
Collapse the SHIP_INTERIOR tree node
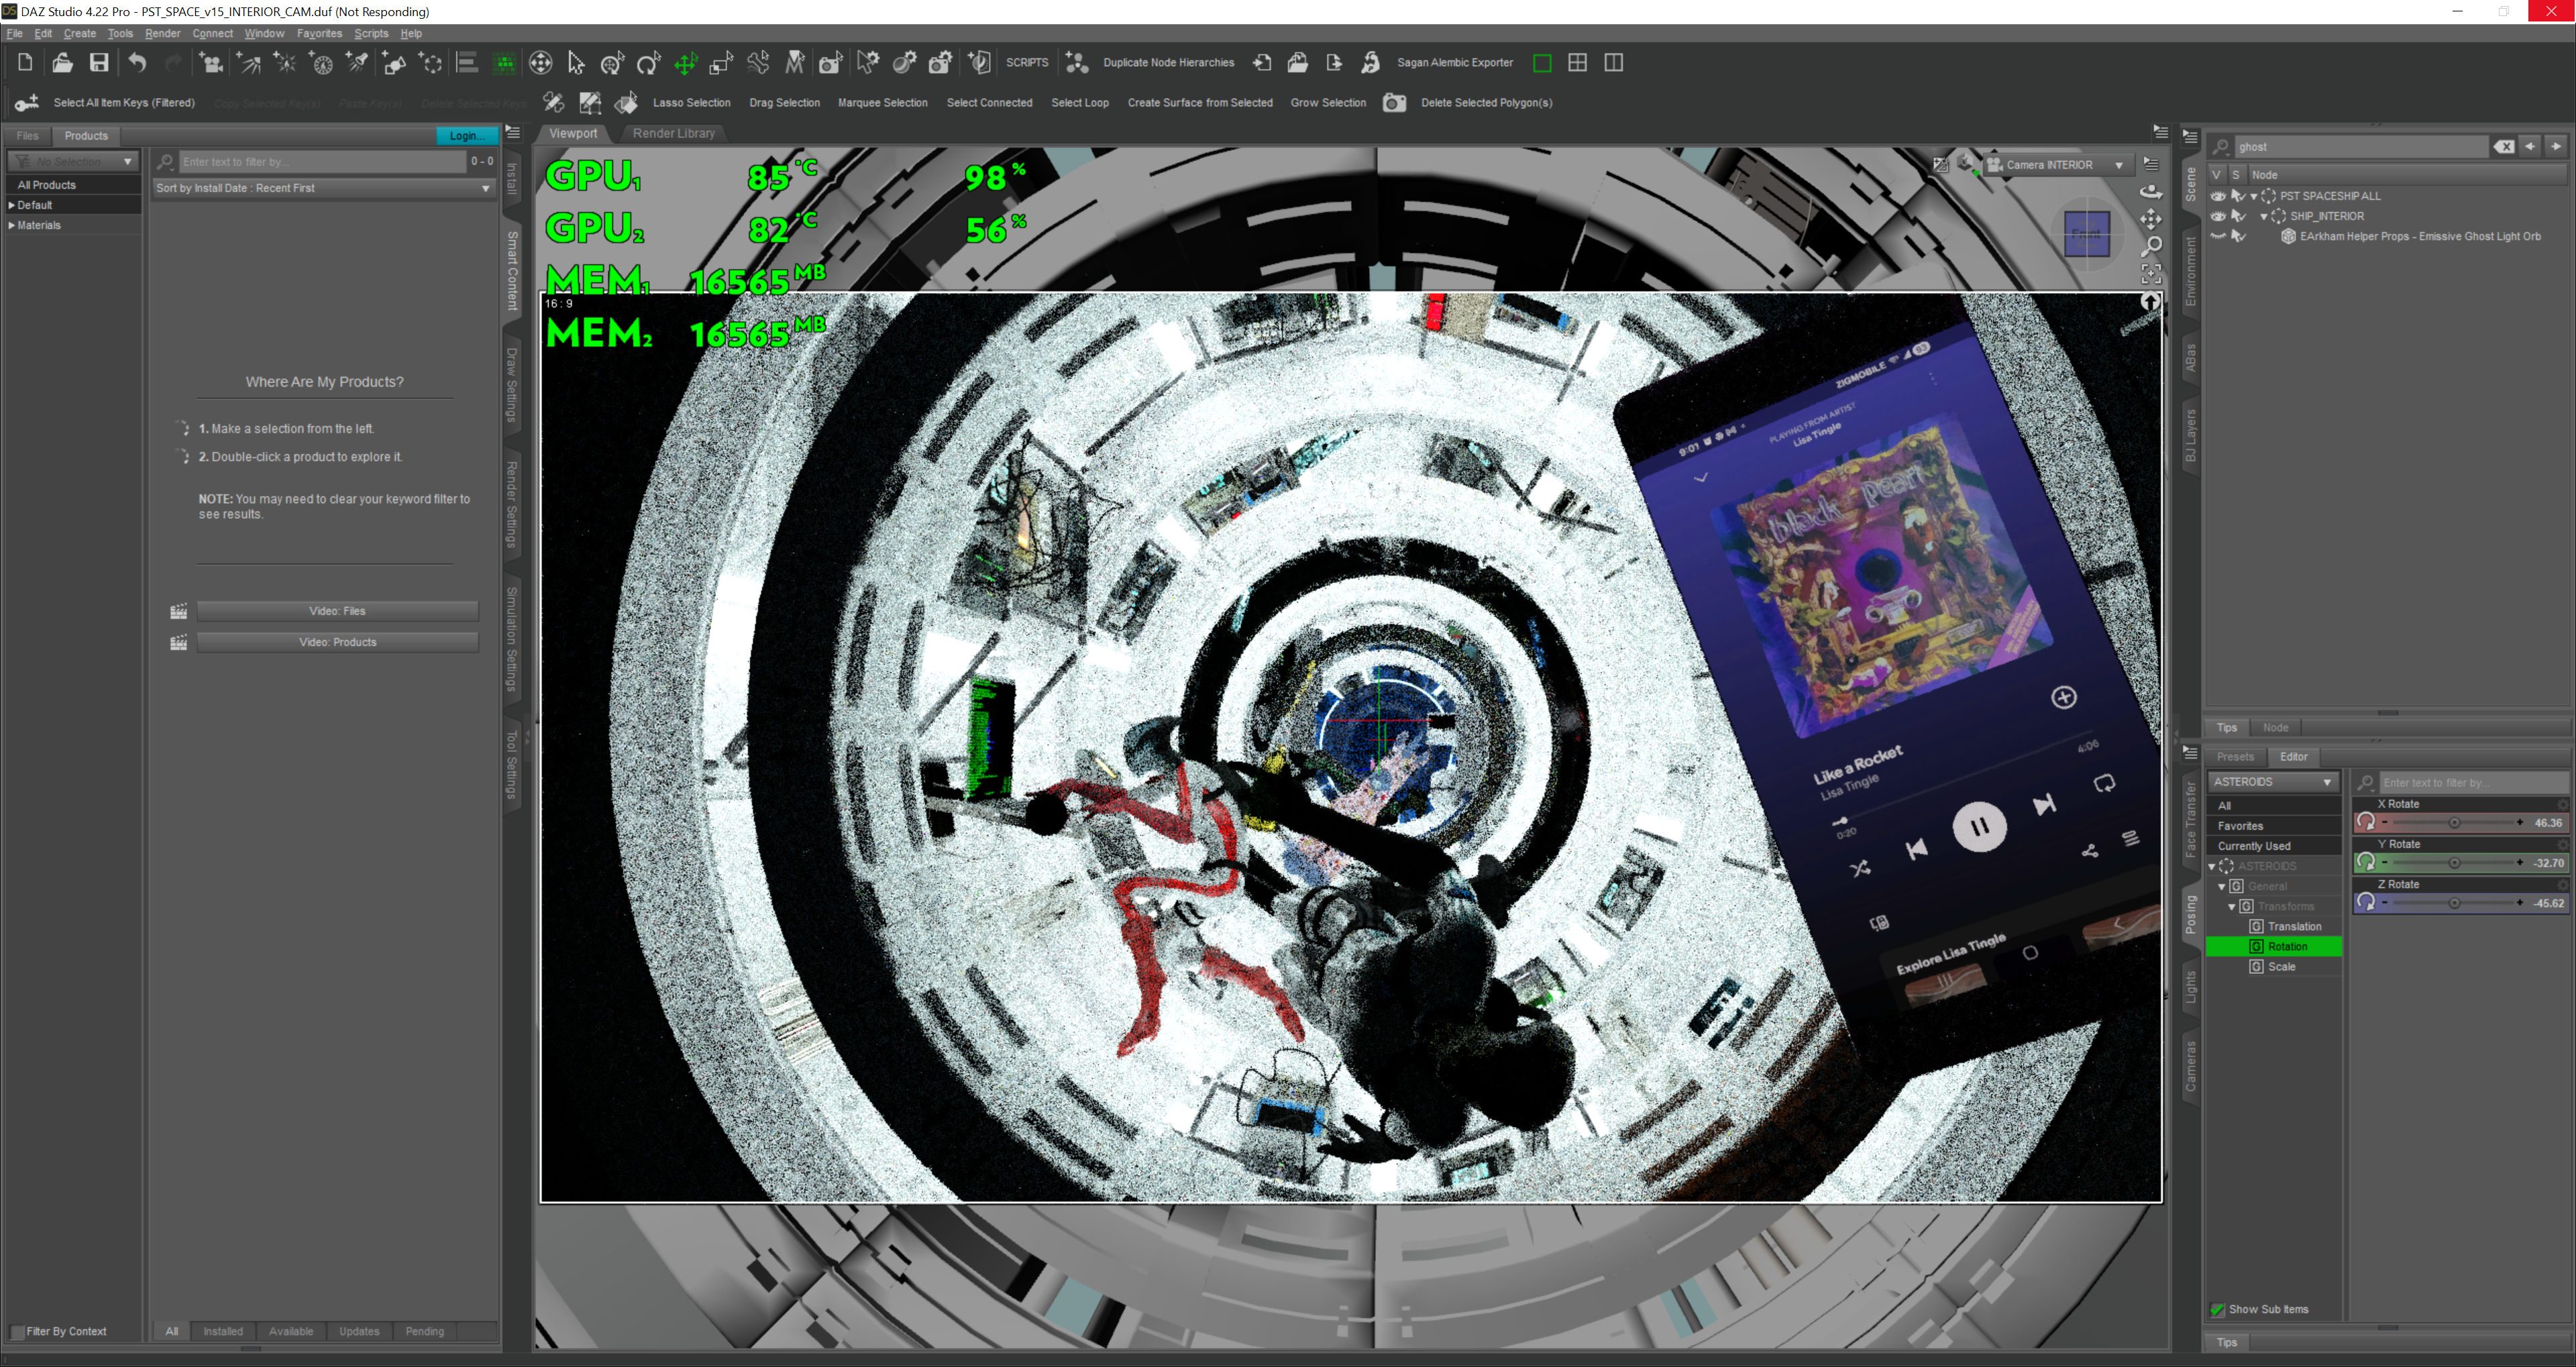(x=2264, y=217)
